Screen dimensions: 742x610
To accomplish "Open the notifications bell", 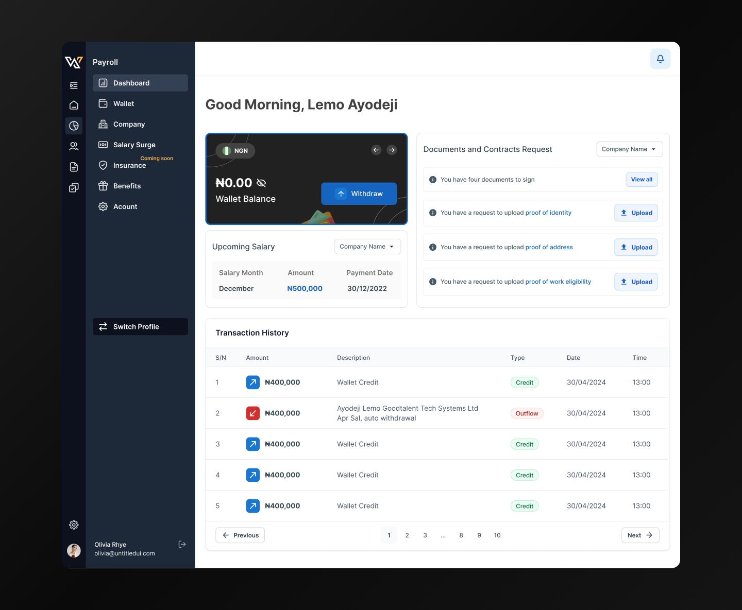I will pyautogui.click(x=660, y=59).
